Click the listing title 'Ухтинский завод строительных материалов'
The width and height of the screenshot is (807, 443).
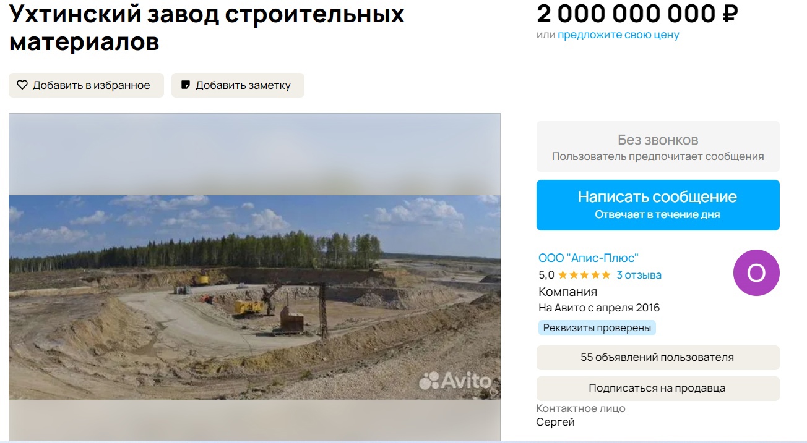[x=207, y=27]
